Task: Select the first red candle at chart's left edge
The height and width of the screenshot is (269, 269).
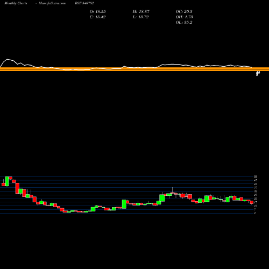Action: (3, 185)
